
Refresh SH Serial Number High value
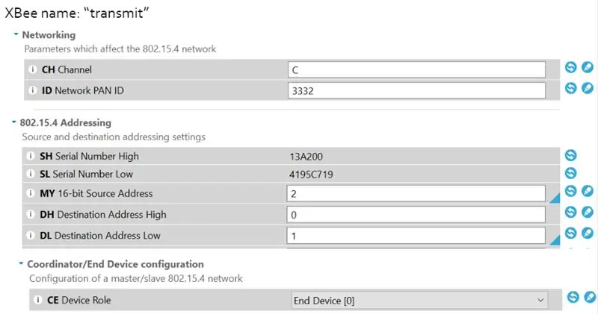pyautogui.click(x=570, y=155)
